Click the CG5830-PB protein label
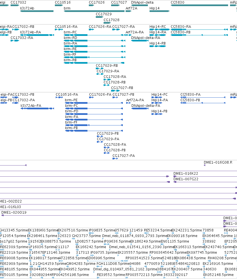This screenshot has height=279, width=237. point(190,100)
